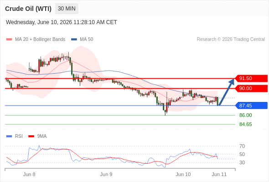Click the blue 87.45 pivot price tag
This screenshot has height=182, width=269.
click(x=251, y=106)
